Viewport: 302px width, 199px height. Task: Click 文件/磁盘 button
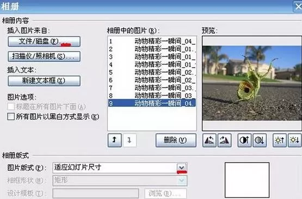[x=44, y=41]
